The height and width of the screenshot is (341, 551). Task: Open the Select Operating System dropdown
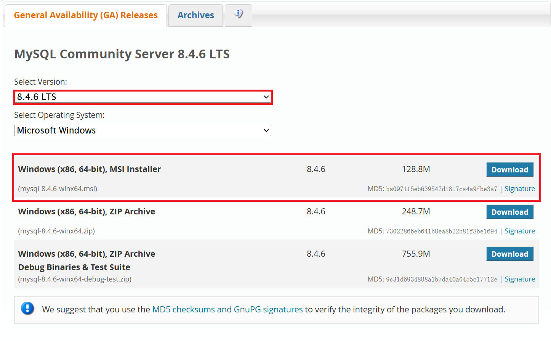pyautogui.click(x=143, y=130)
